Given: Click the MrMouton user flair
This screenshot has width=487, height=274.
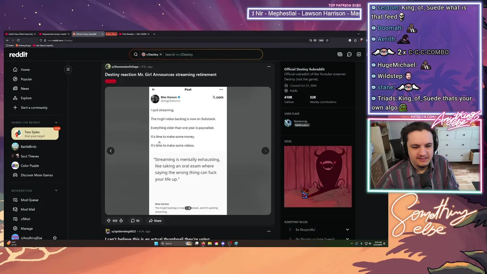Looking at the screenshot, I should [302, 125].
